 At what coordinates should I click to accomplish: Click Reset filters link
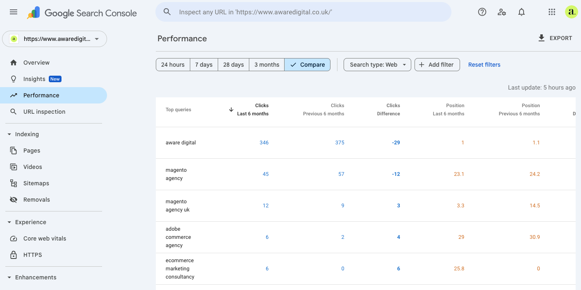tap(484, 65)
